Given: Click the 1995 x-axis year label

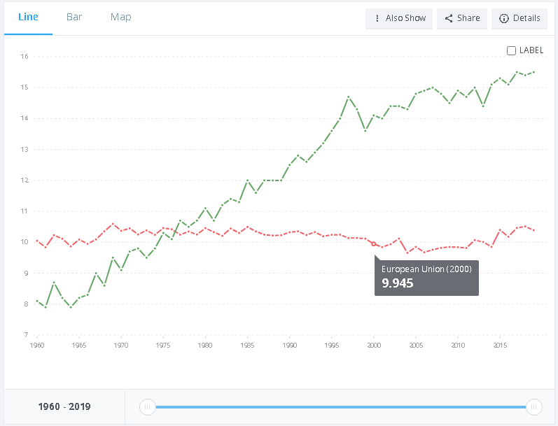Looking at the screenshot, I should pyautogui.click(x=332, y=346).
